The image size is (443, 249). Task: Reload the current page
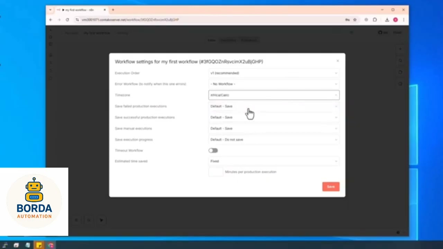pyautogui.click(x=67, y=20)
